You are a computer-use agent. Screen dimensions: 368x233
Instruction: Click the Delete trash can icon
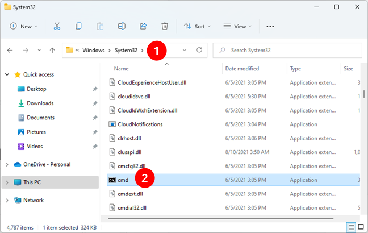tap(165, 26)
